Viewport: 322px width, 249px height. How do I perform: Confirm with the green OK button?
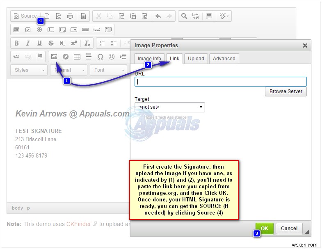click(265, 228)
